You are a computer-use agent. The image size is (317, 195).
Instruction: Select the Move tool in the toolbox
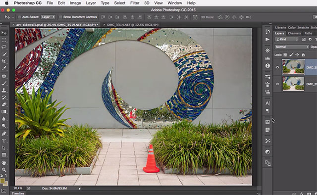tap(4, 33)
